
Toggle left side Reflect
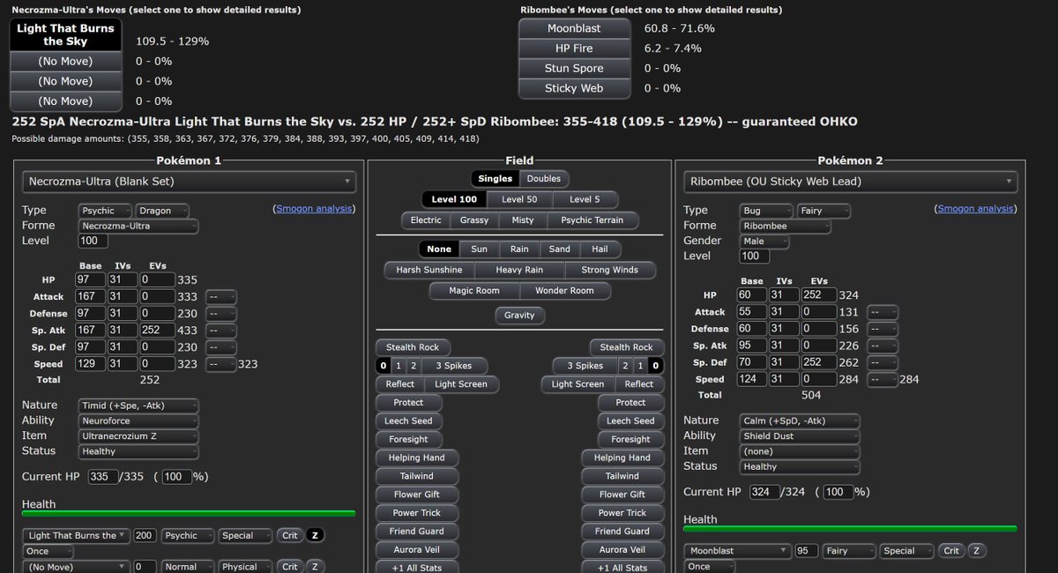click(399, 383)
